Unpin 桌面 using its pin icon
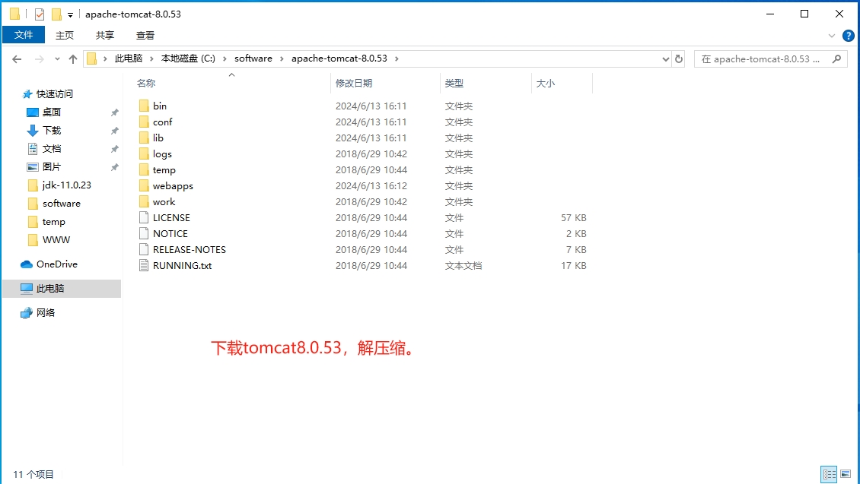The width and height of the screenshot is (860, 484). pos(115,112)
